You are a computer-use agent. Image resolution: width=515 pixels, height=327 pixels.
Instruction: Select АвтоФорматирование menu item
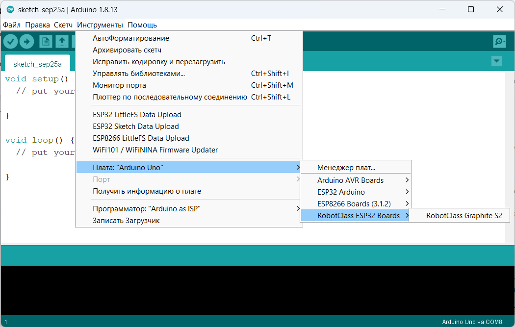point(188,38)
